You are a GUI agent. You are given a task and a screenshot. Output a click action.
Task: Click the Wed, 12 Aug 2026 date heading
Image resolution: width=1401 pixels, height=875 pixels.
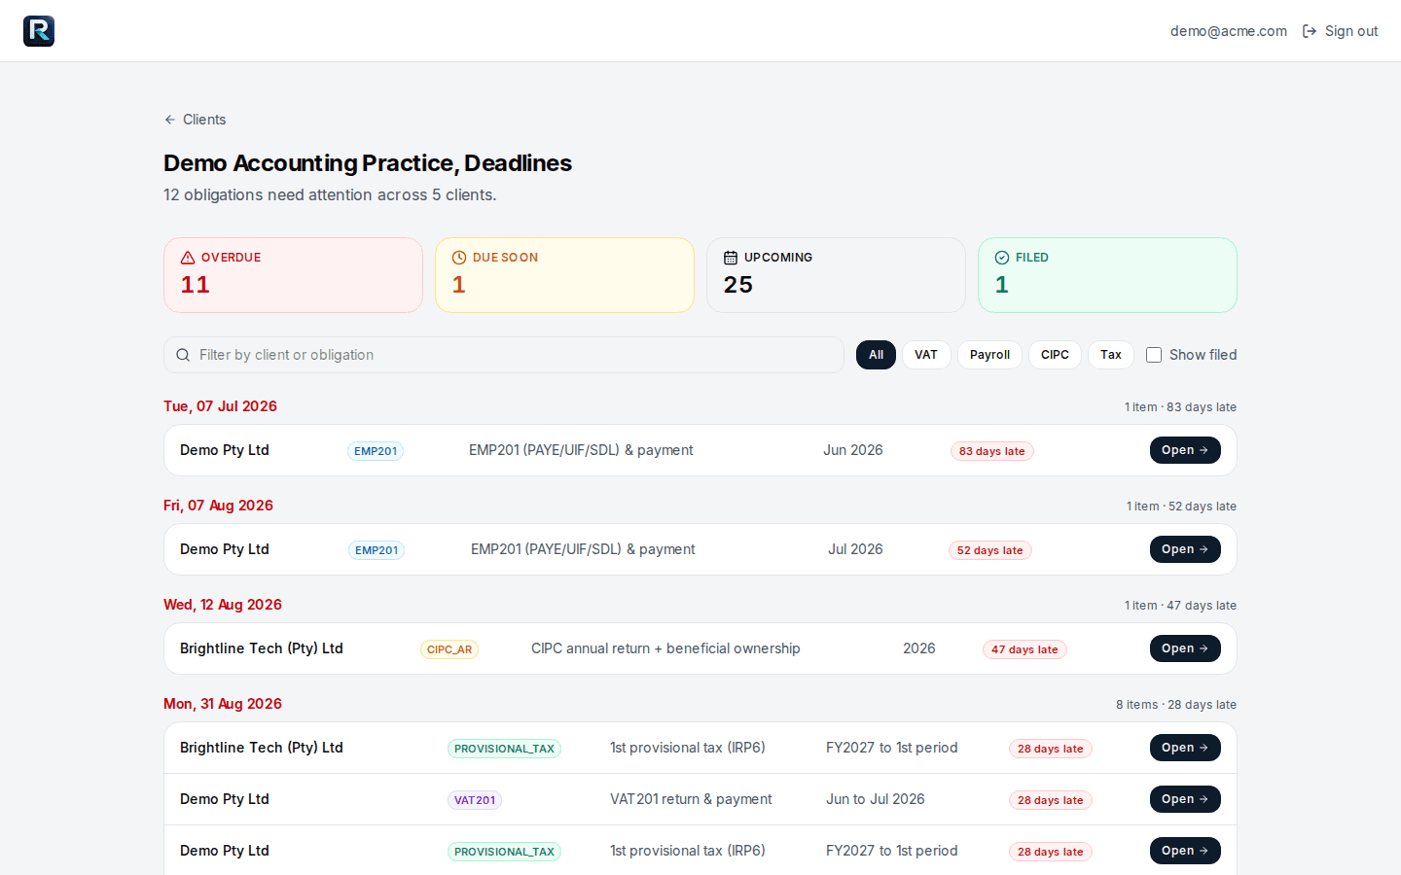pos(223,605)
